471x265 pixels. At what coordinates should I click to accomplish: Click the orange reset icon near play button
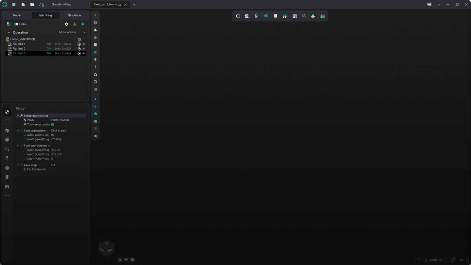[x=75, y=24]
